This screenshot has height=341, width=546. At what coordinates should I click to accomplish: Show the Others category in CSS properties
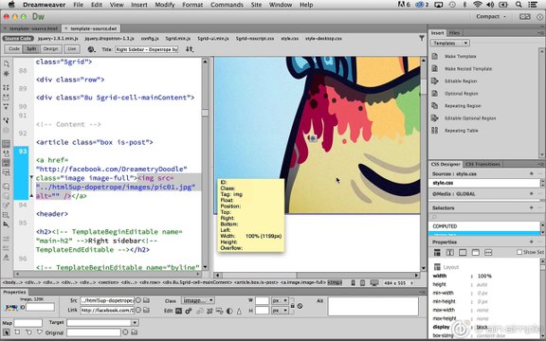pyautogui.click(x=488, y=253)
